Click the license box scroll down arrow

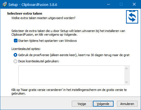click(127, 82)
